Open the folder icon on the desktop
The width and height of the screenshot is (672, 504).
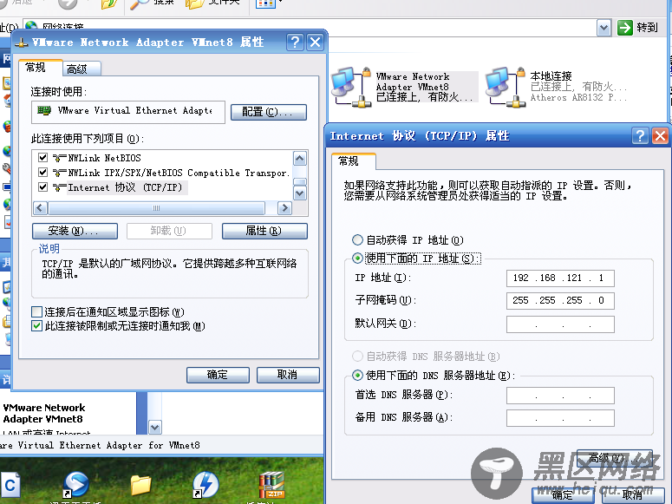click(x=140, y=485)
